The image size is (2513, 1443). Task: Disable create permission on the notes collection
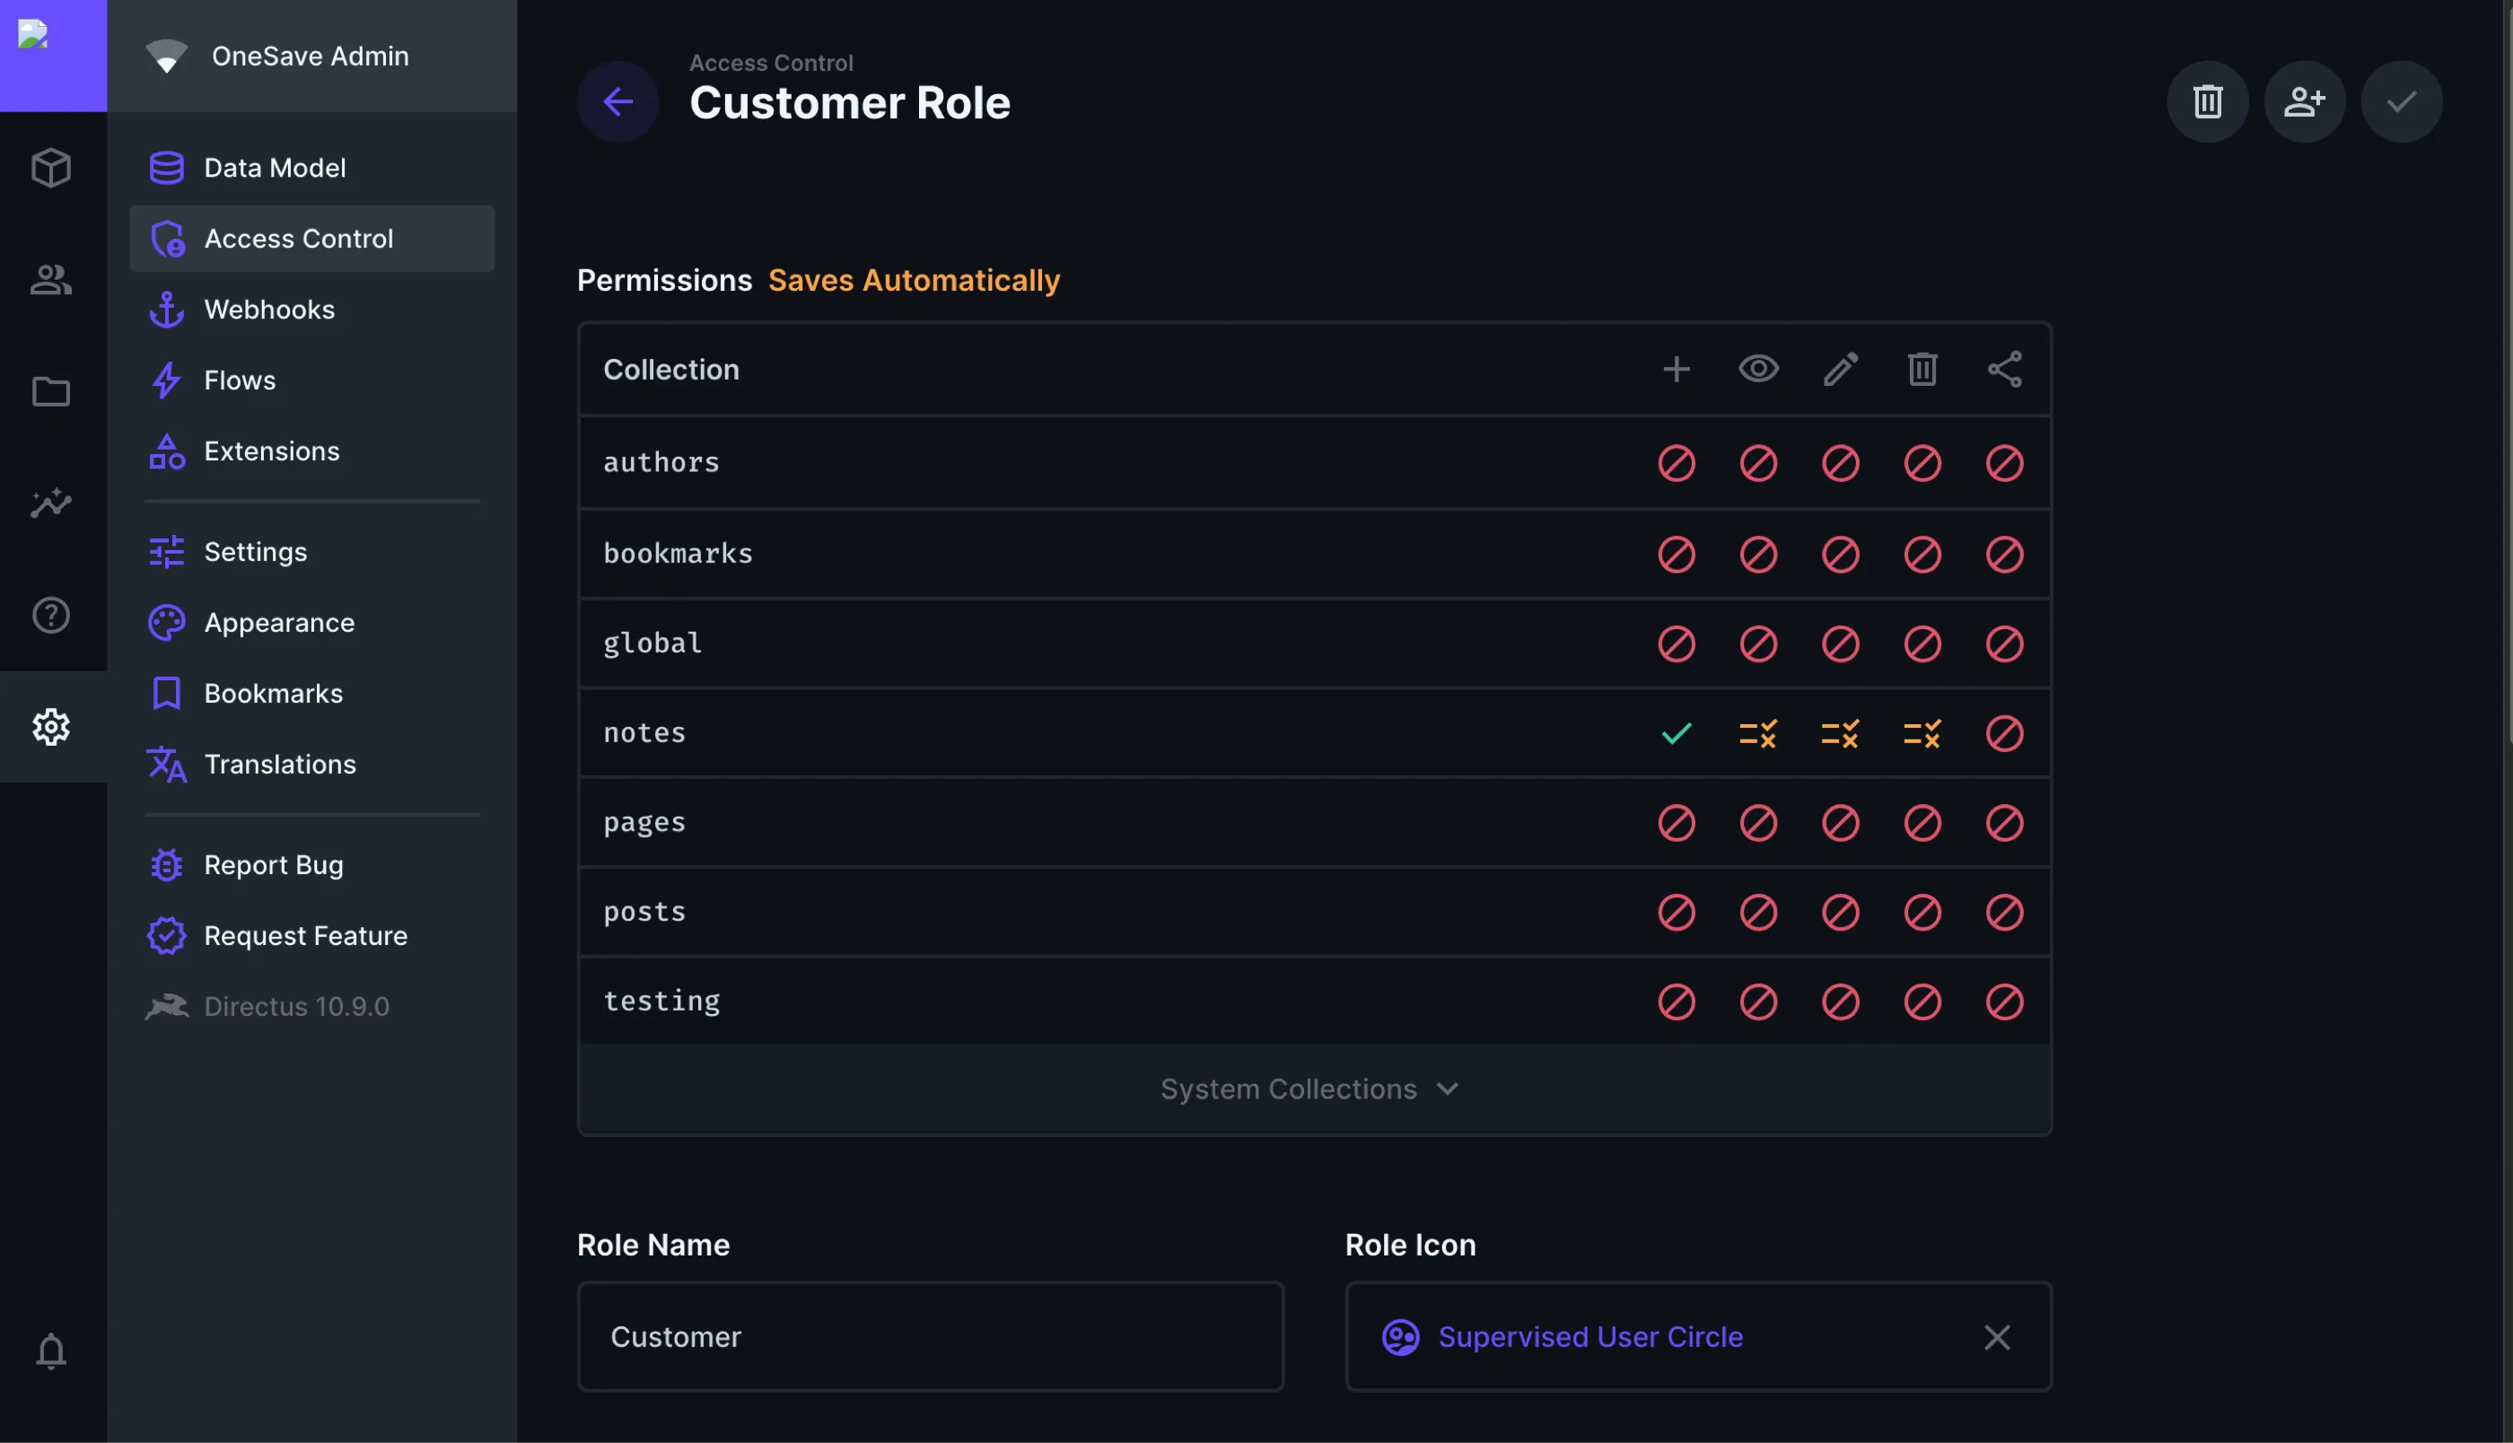click(1676, 733)
